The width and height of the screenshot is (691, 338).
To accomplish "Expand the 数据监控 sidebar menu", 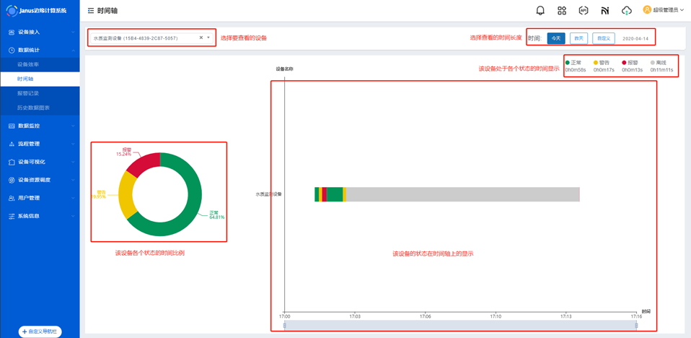I will [x=40, y=126].
